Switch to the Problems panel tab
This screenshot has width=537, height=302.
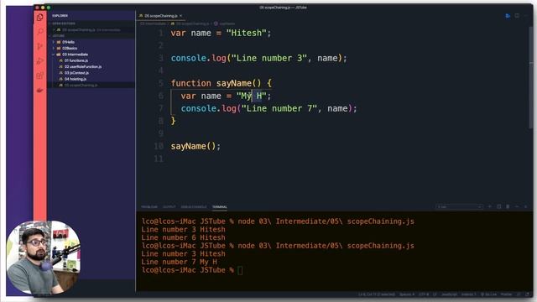click(149, 207)
